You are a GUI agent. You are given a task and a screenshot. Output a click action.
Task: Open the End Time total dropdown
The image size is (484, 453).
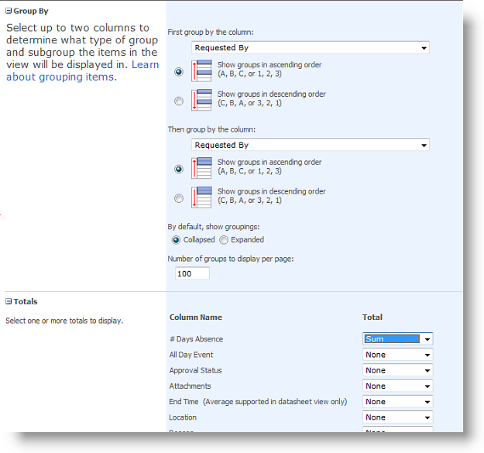pos(397,402)
